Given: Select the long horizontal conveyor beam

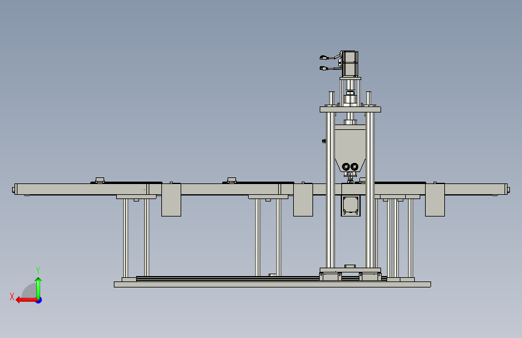Looking at the screenshot, I should tap(261, 189).
